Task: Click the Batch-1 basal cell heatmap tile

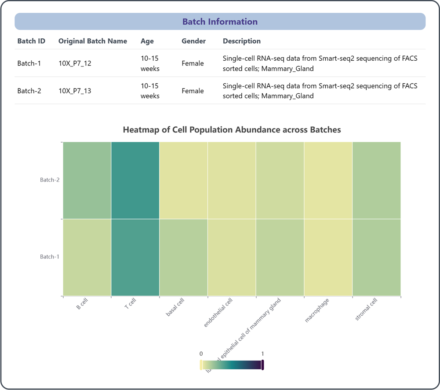Action: [183, 257]
